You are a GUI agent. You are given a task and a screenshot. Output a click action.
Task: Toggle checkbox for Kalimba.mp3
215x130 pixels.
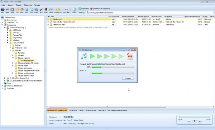48,19
